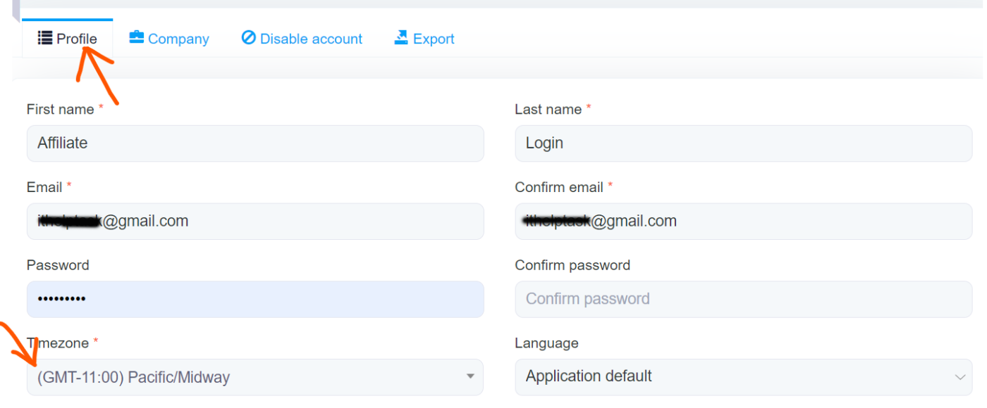This screenshot has height=408, width=987.
Task: Open the Company tab
Action: click(x=178, y=39)
